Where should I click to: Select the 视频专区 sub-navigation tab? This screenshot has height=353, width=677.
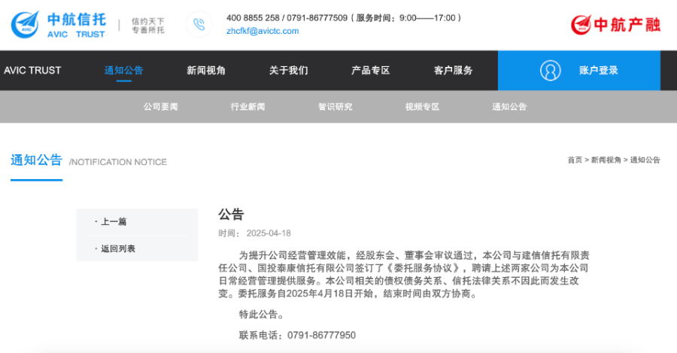(422, 107)
